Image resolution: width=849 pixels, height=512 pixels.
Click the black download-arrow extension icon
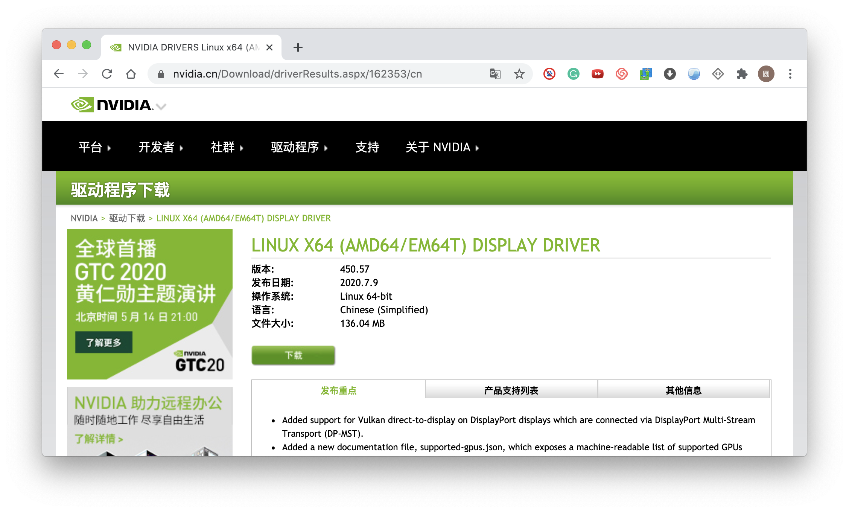pyautogui.click(x=669, y=74)
